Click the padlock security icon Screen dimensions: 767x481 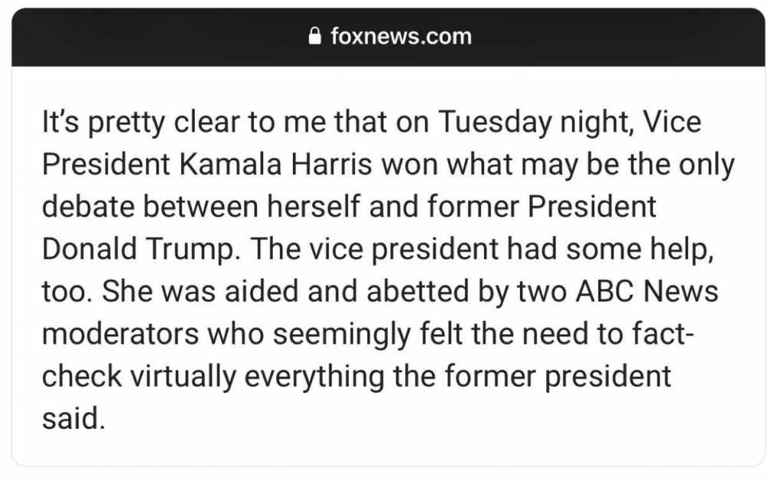point(315,36)
